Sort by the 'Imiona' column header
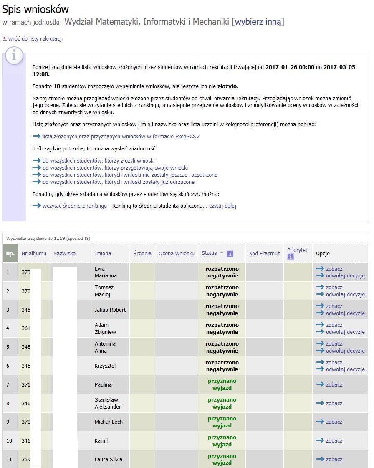The image size is (374, 468). 103,253
